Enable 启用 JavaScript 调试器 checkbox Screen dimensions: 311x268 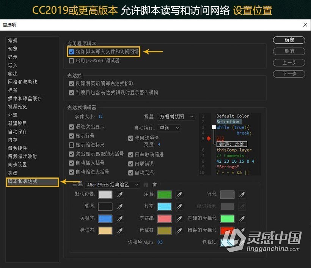point(71,61)
